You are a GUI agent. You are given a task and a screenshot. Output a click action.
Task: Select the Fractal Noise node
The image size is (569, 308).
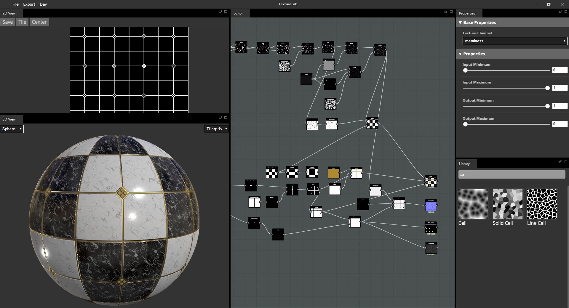tap(284, 66)
